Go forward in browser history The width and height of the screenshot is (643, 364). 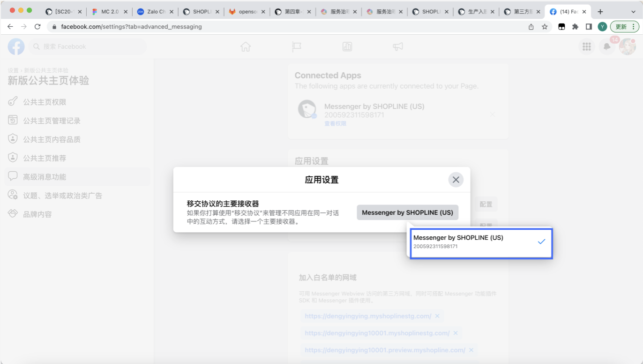pos(24,27)
